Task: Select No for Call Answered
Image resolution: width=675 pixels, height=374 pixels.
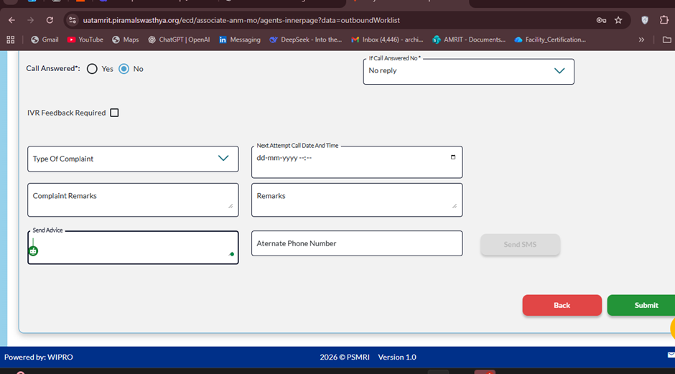Action: [x=124, y=69]
